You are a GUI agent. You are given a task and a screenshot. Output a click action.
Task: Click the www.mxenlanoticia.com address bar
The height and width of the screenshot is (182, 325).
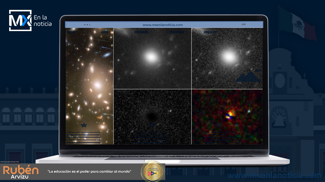162,25
